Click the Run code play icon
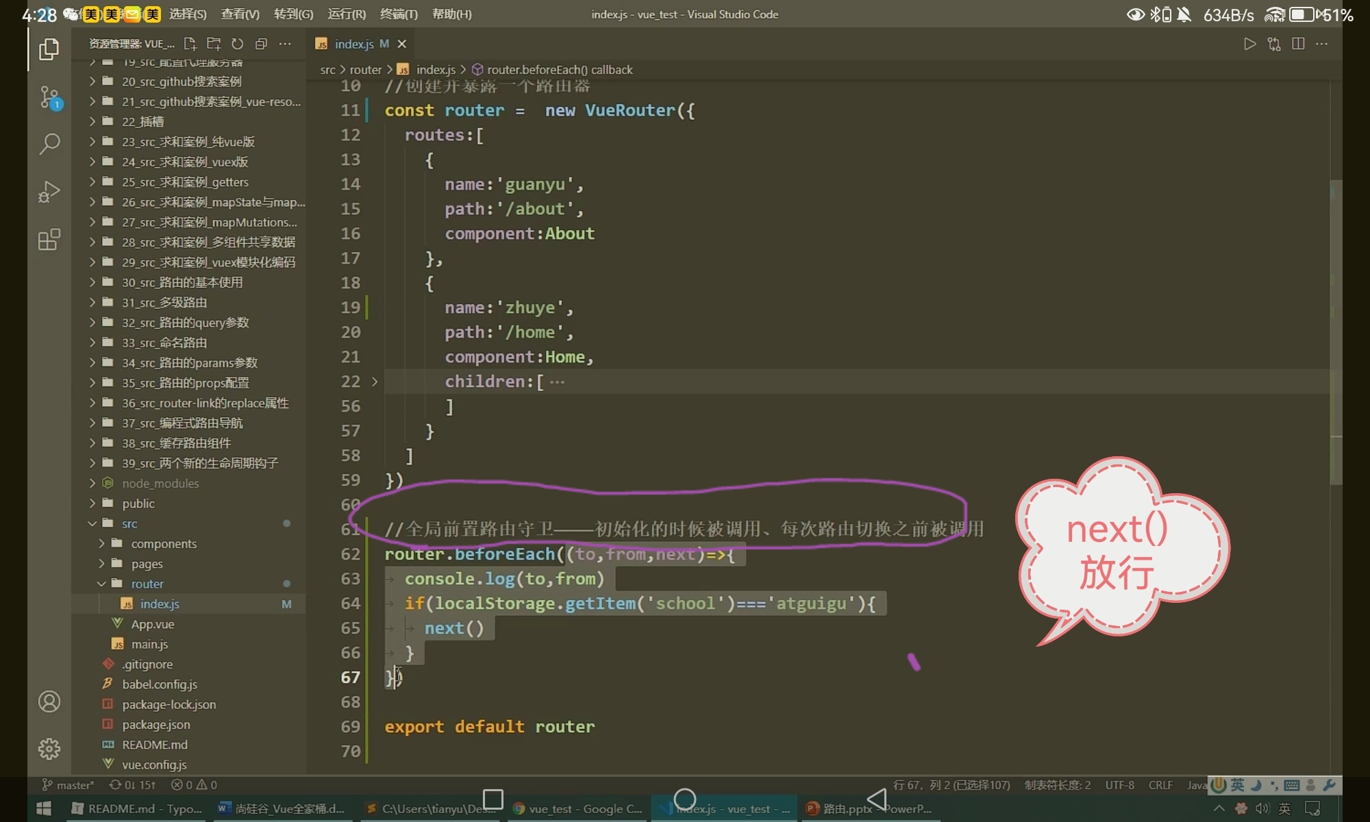 (x=1249, y=44)
